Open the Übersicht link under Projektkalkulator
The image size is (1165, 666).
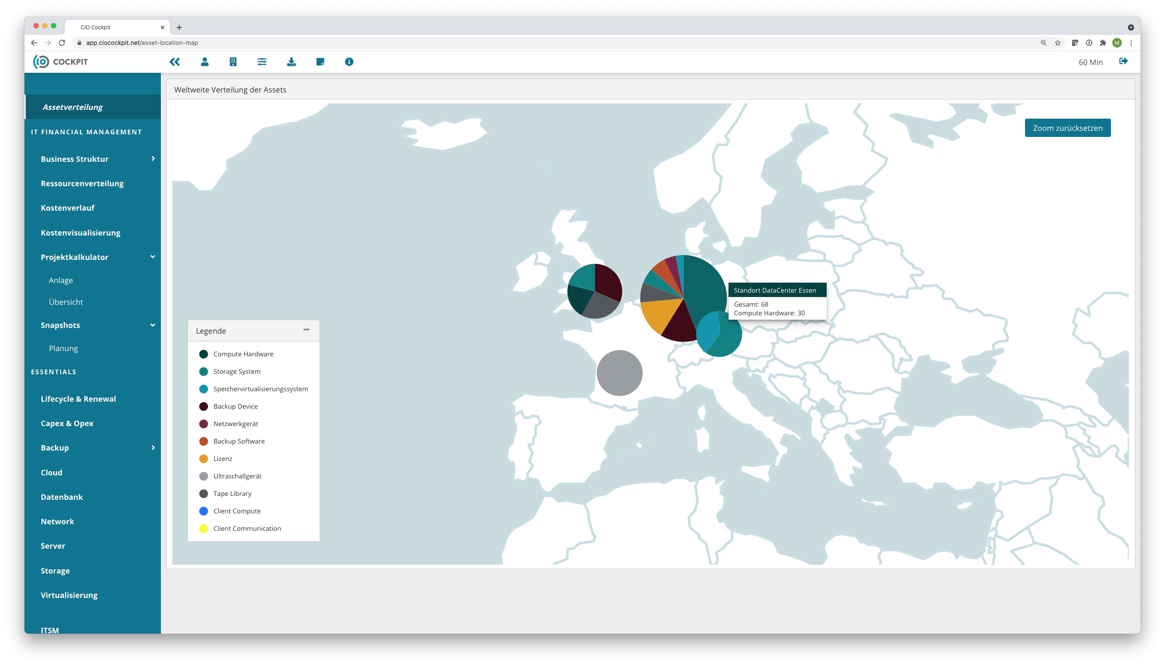pos(66,302)
